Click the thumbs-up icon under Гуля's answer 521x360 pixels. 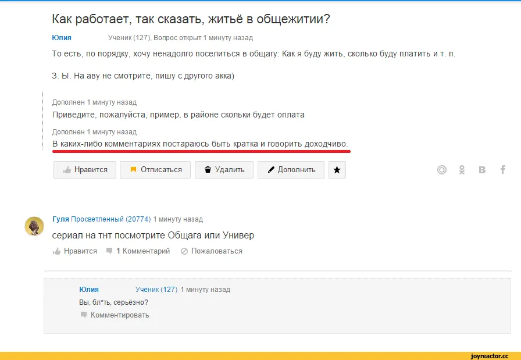click(x=56, y=251)
